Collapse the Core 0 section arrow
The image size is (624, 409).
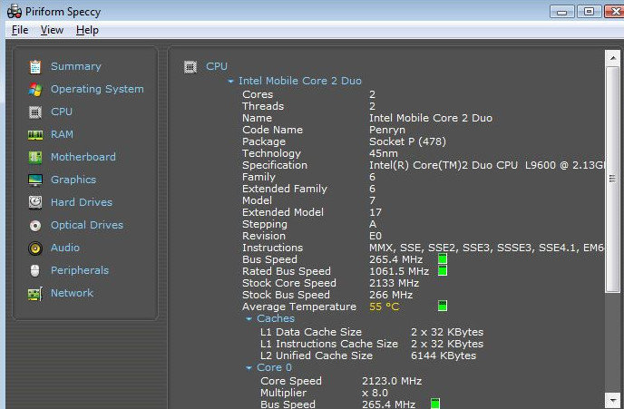pyautogui.click(x=249, y=368)
